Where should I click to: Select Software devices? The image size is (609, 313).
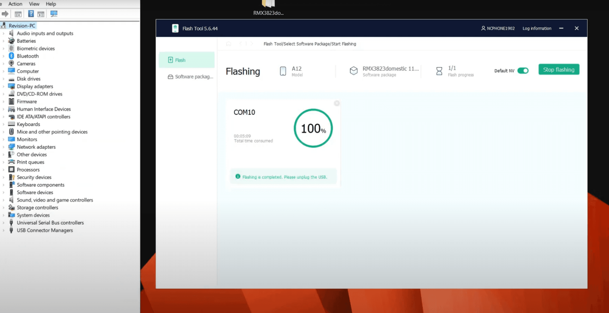35,192
